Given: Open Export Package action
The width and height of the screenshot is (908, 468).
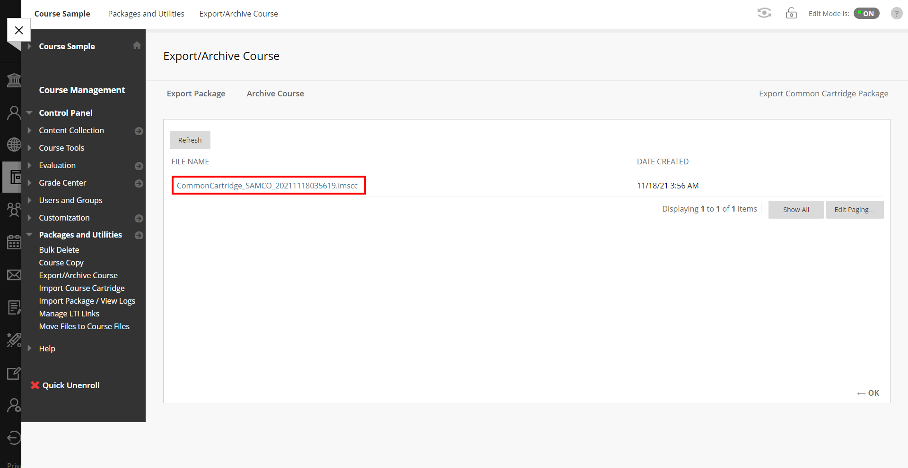Looking at the screenshot, I should [x=196, y=94].
